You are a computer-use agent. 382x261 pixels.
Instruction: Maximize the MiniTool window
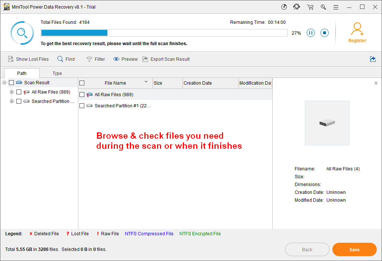[362, 7]
